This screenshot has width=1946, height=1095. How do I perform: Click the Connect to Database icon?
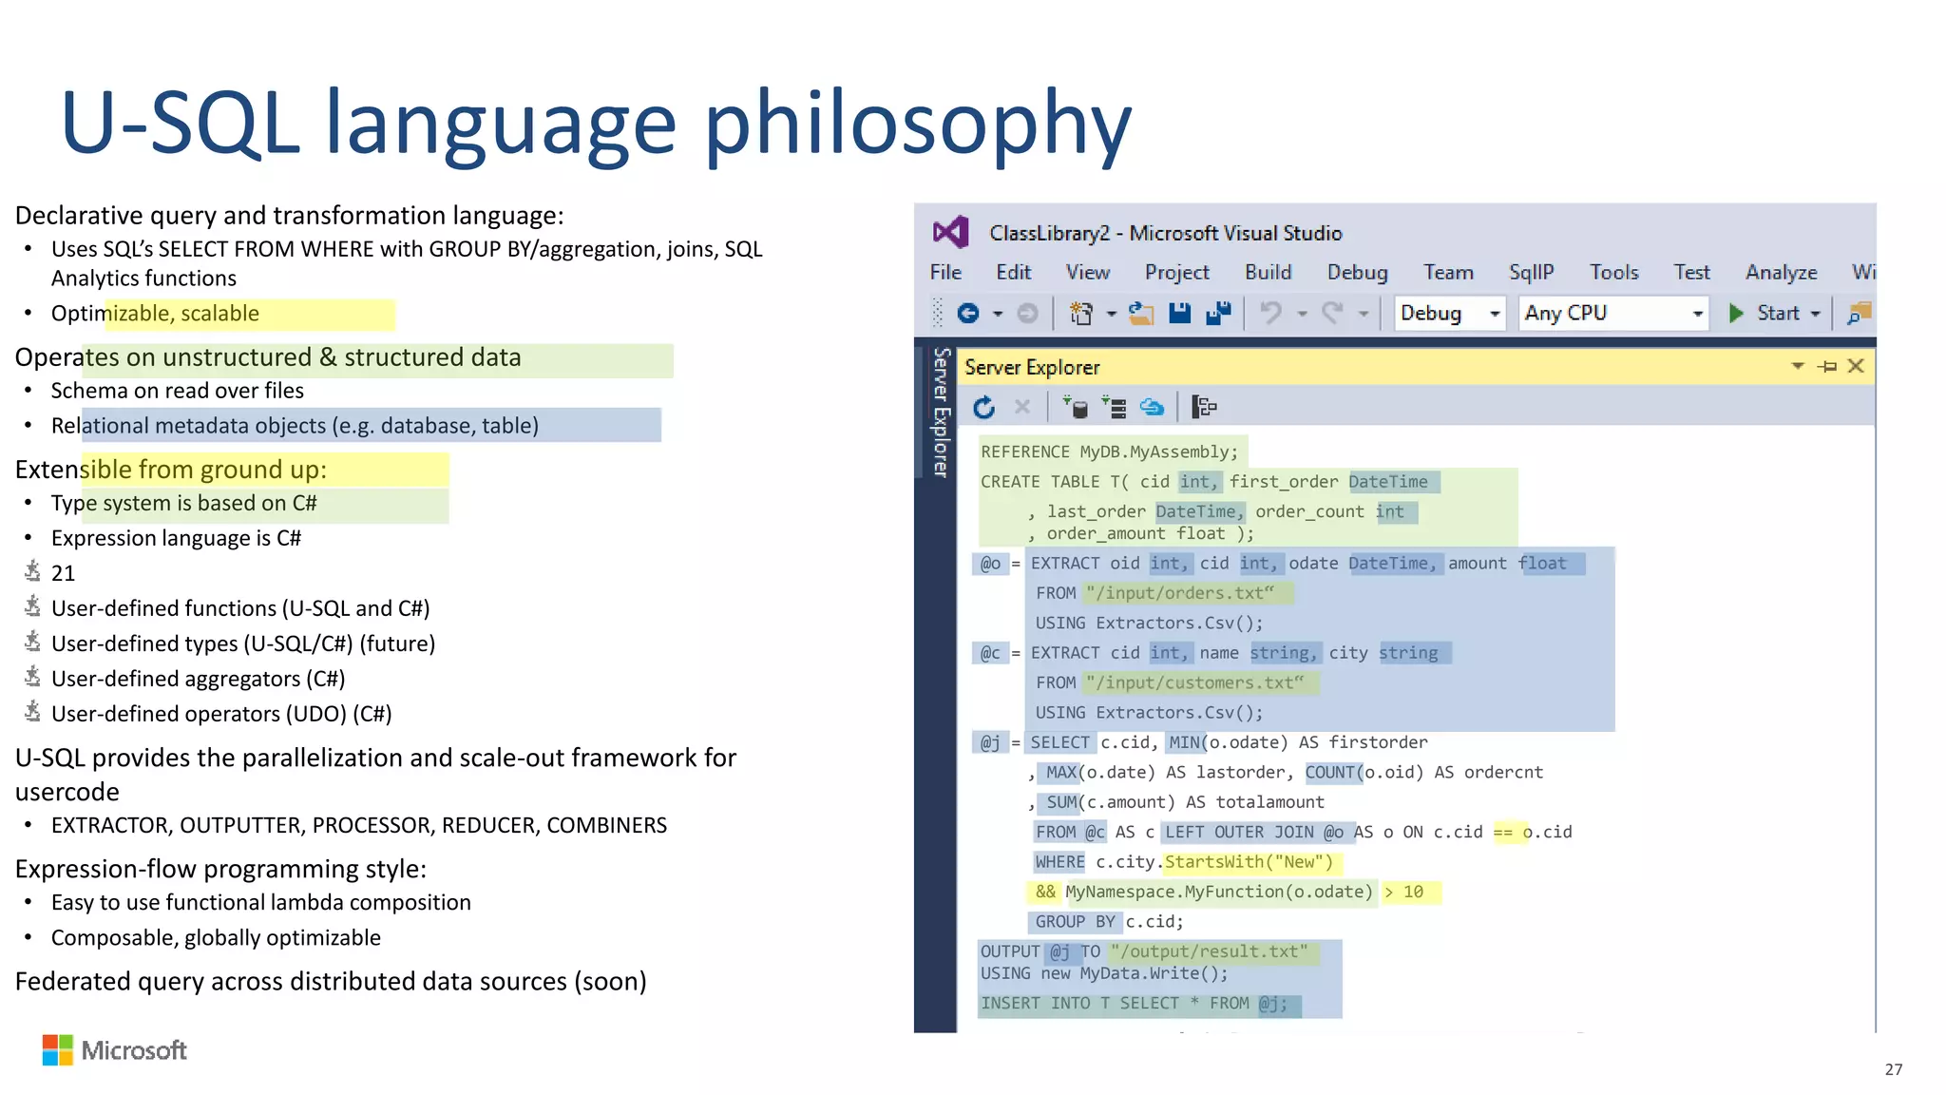tap(1076, 408)
